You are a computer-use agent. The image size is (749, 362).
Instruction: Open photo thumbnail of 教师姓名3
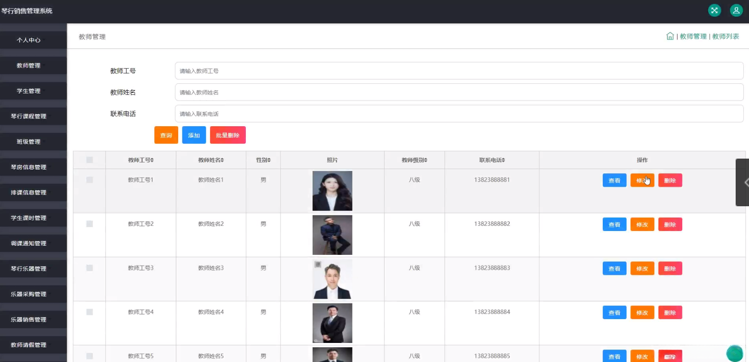333,279
